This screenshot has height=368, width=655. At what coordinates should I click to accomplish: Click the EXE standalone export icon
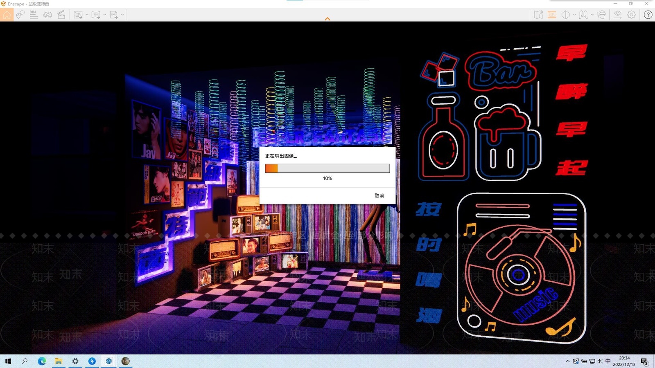click(114, 15)
